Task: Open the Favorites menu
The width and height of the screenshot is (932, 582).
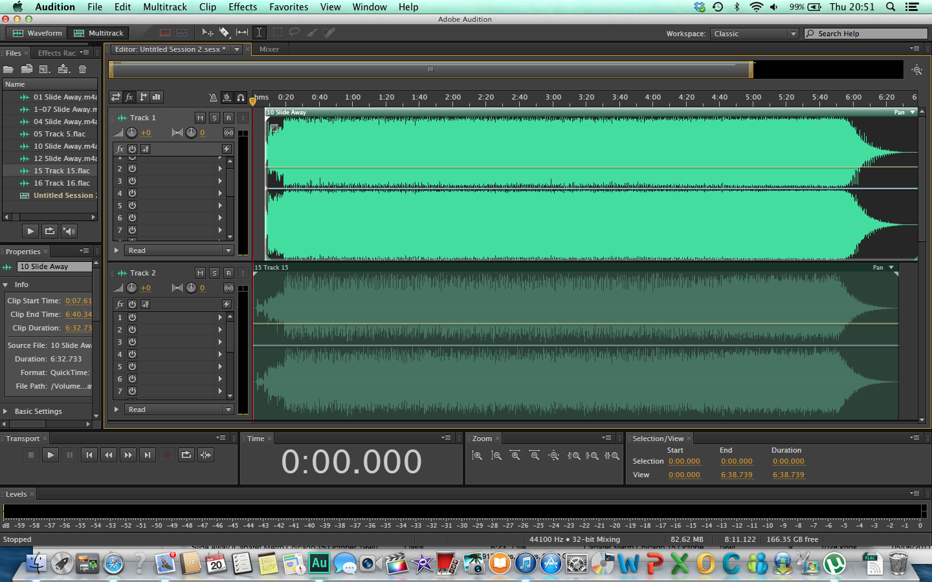Action: [289, 7]
